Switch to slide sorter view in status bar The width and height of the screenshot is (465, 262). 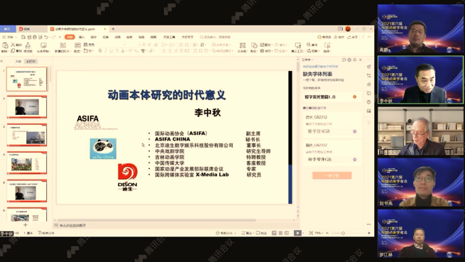pos(280,233)
